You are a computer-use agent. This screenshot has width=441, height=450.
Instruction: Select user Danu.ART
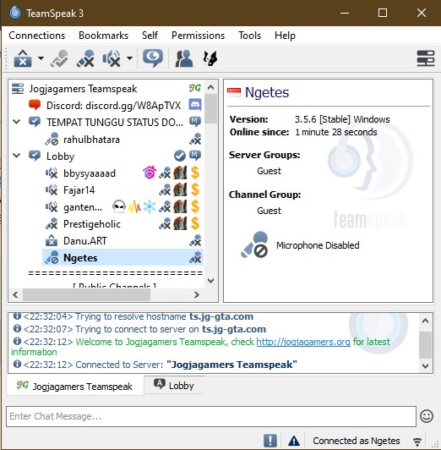tap(85, 241)
